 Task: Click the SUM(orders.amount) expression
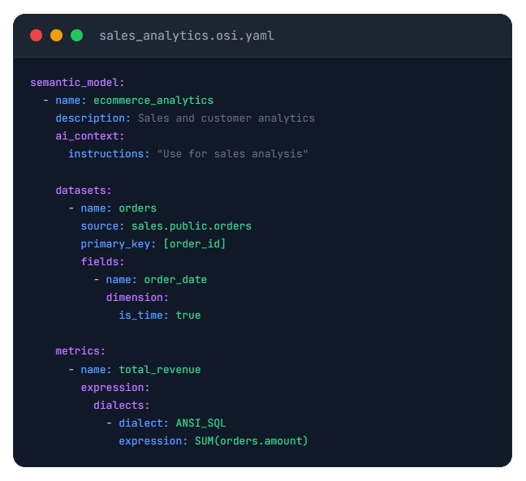(252, 440)
